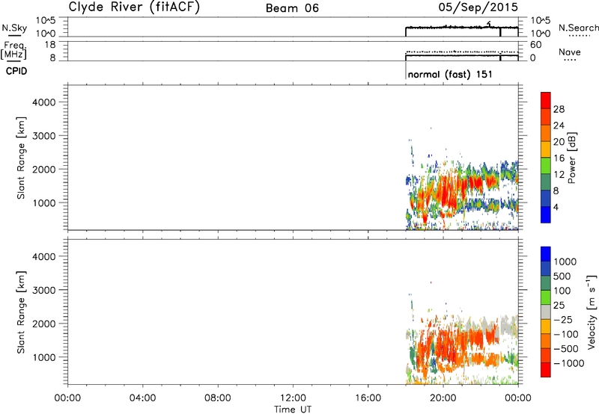Click the "3000" range tick of the velocity panel
Viewport: 599px width, 414px height.
[44, 290]
